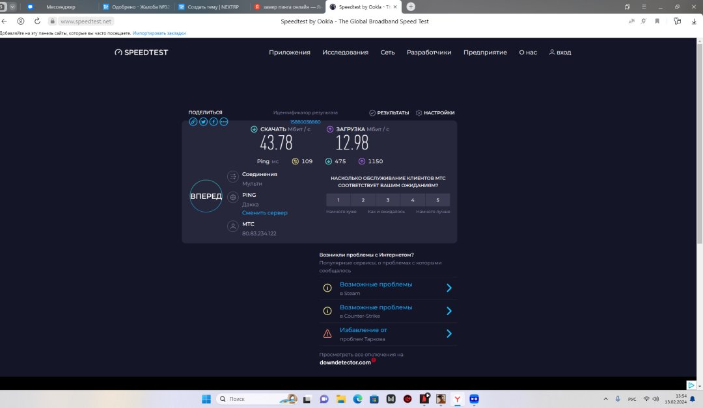This screenshot has height=408, width=703.
Task: Click Сменить сервер link
Action: tap(264, 213)
